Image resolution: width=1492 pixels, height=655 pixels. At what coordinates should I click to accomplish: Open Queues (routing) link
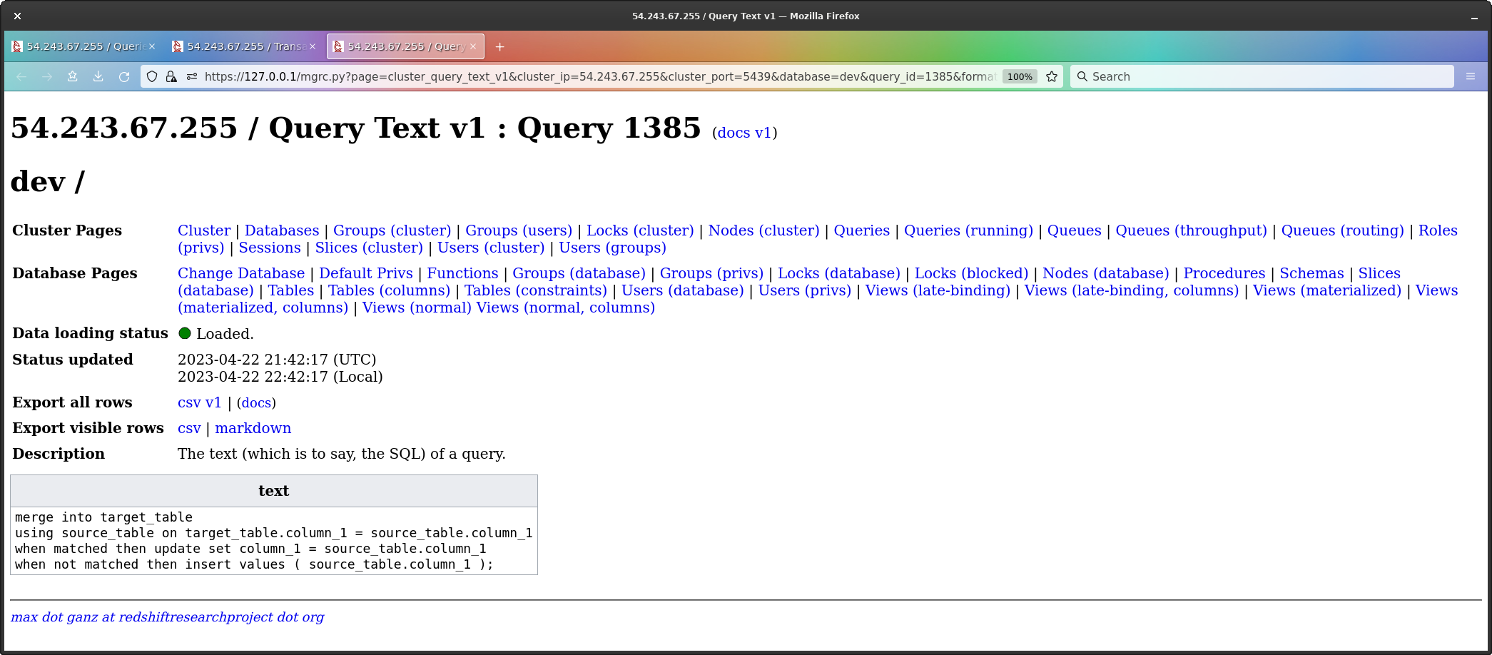(1343, 230)
